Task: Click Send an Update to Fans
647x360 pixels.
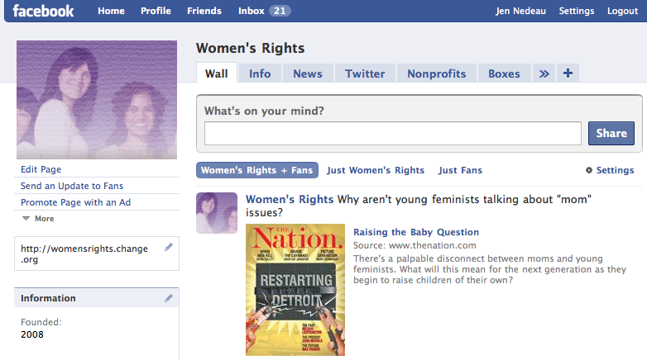Action: click(72, 186)
